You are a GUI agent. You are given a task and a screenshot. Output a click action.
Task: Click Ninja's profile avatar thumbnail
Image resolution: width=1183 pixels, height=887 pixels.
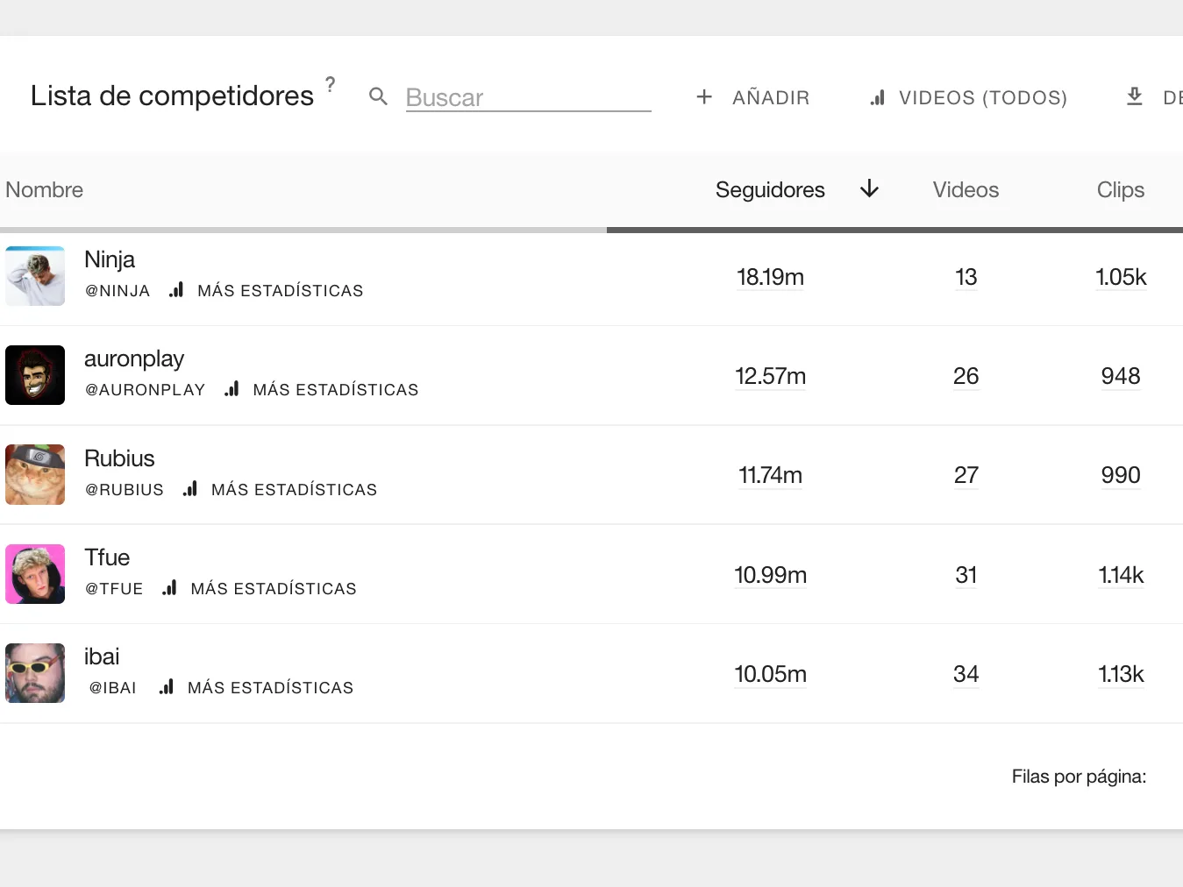(35, 276)
